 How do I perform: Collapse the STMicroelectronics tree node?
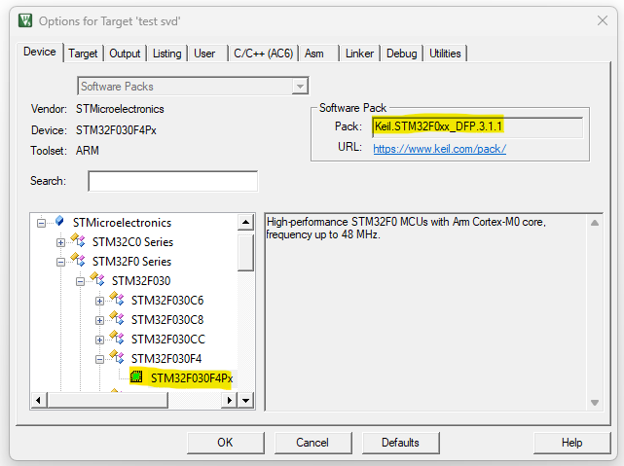(x=41, y=223)
